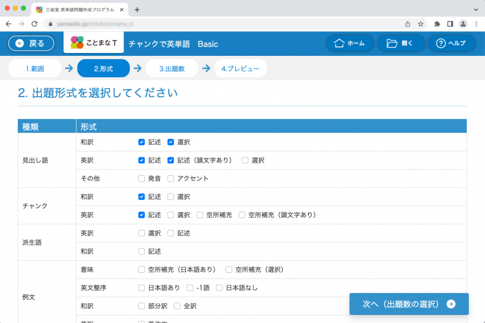
Task: Click the padlock site info icon
Action: pyautogui.click(x=51, y=24)
